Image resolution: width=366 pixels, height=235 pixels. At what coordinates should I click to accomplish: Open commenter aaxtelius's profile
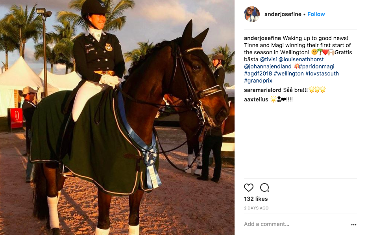click(256, 99)
